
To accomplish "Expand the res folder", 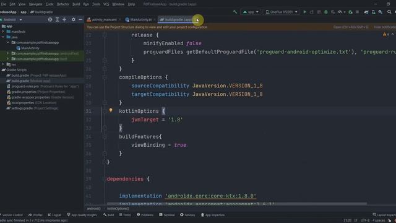I will [3, 64].
